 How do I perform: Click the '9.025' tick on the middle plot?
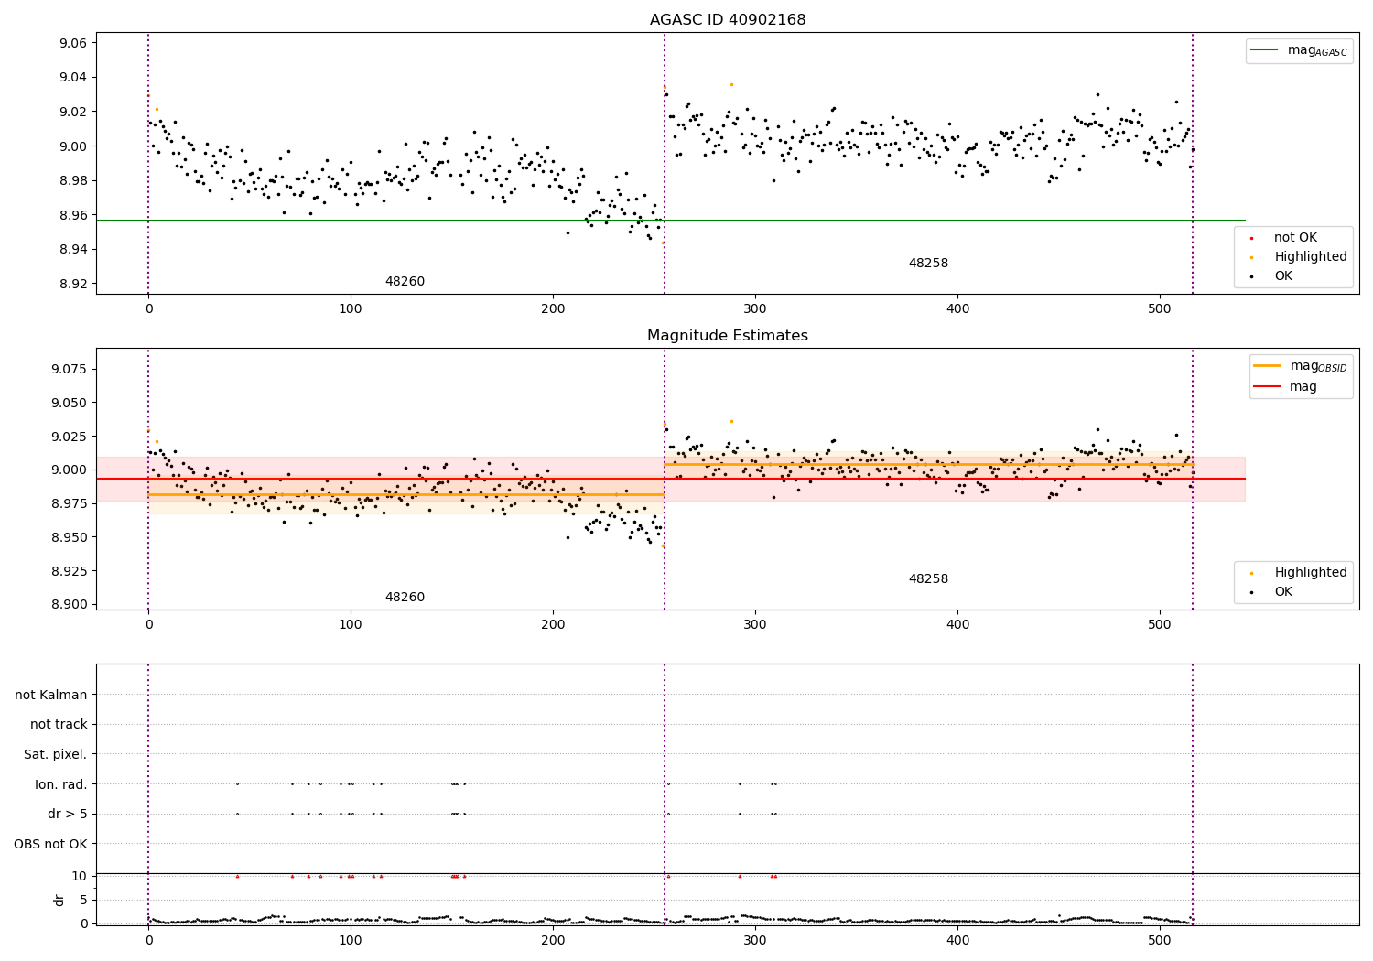click(69, 437)
